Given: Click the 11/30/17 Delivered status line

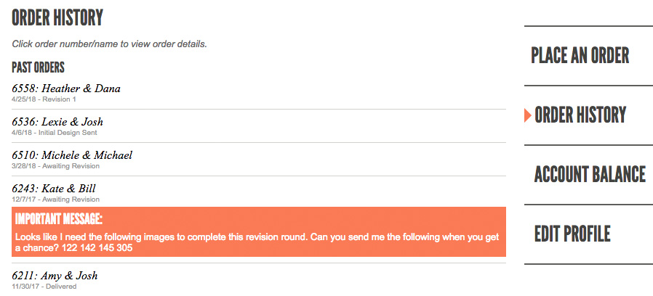Looking at the screenshot, I should click(44, 287).
